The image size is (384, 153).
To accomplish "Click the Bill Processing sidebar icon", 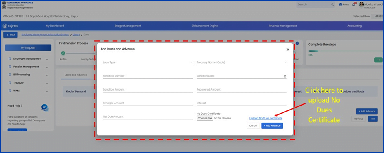I will (10, 75).
